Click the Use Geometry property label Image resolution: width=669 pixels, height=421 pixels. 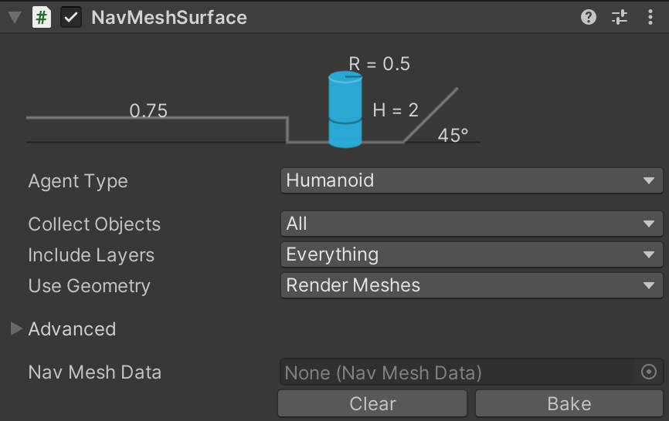pyautogui.click(x=89, y=286)
